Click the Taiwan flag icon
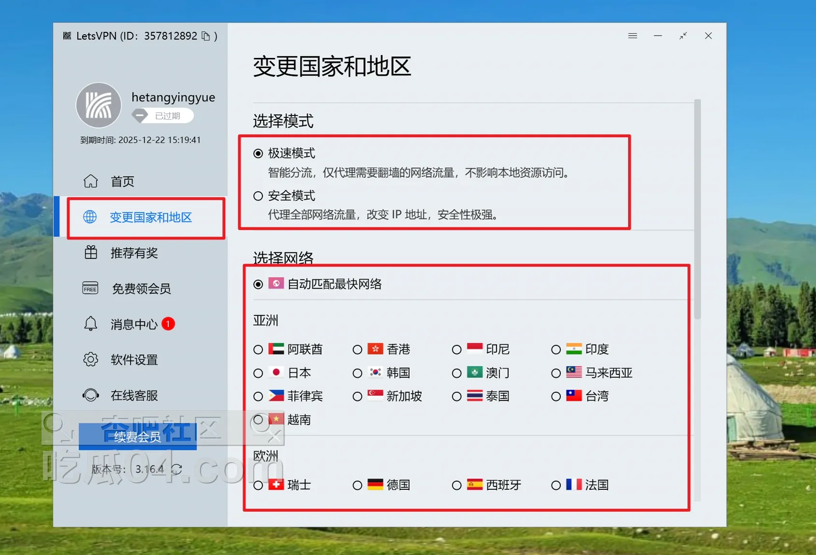 [x=574, y=395]
